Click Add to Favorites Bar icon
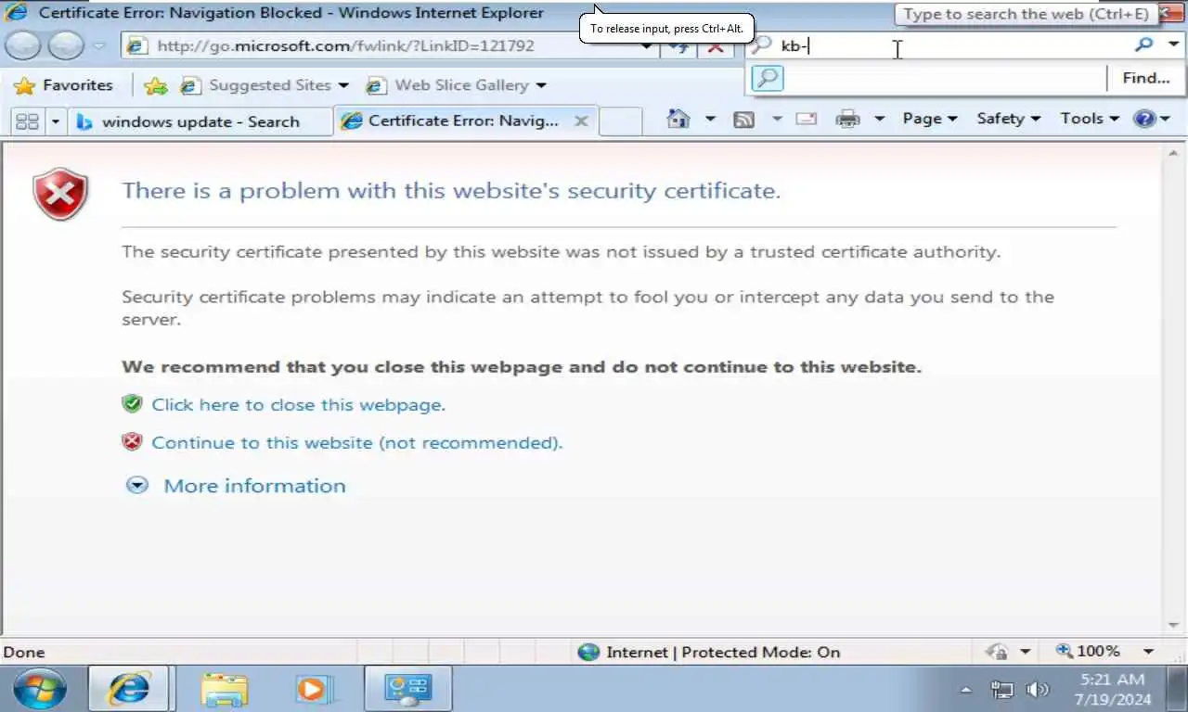Image resolution: width=1188 pixels, height=712 pixels. point(156,85)
